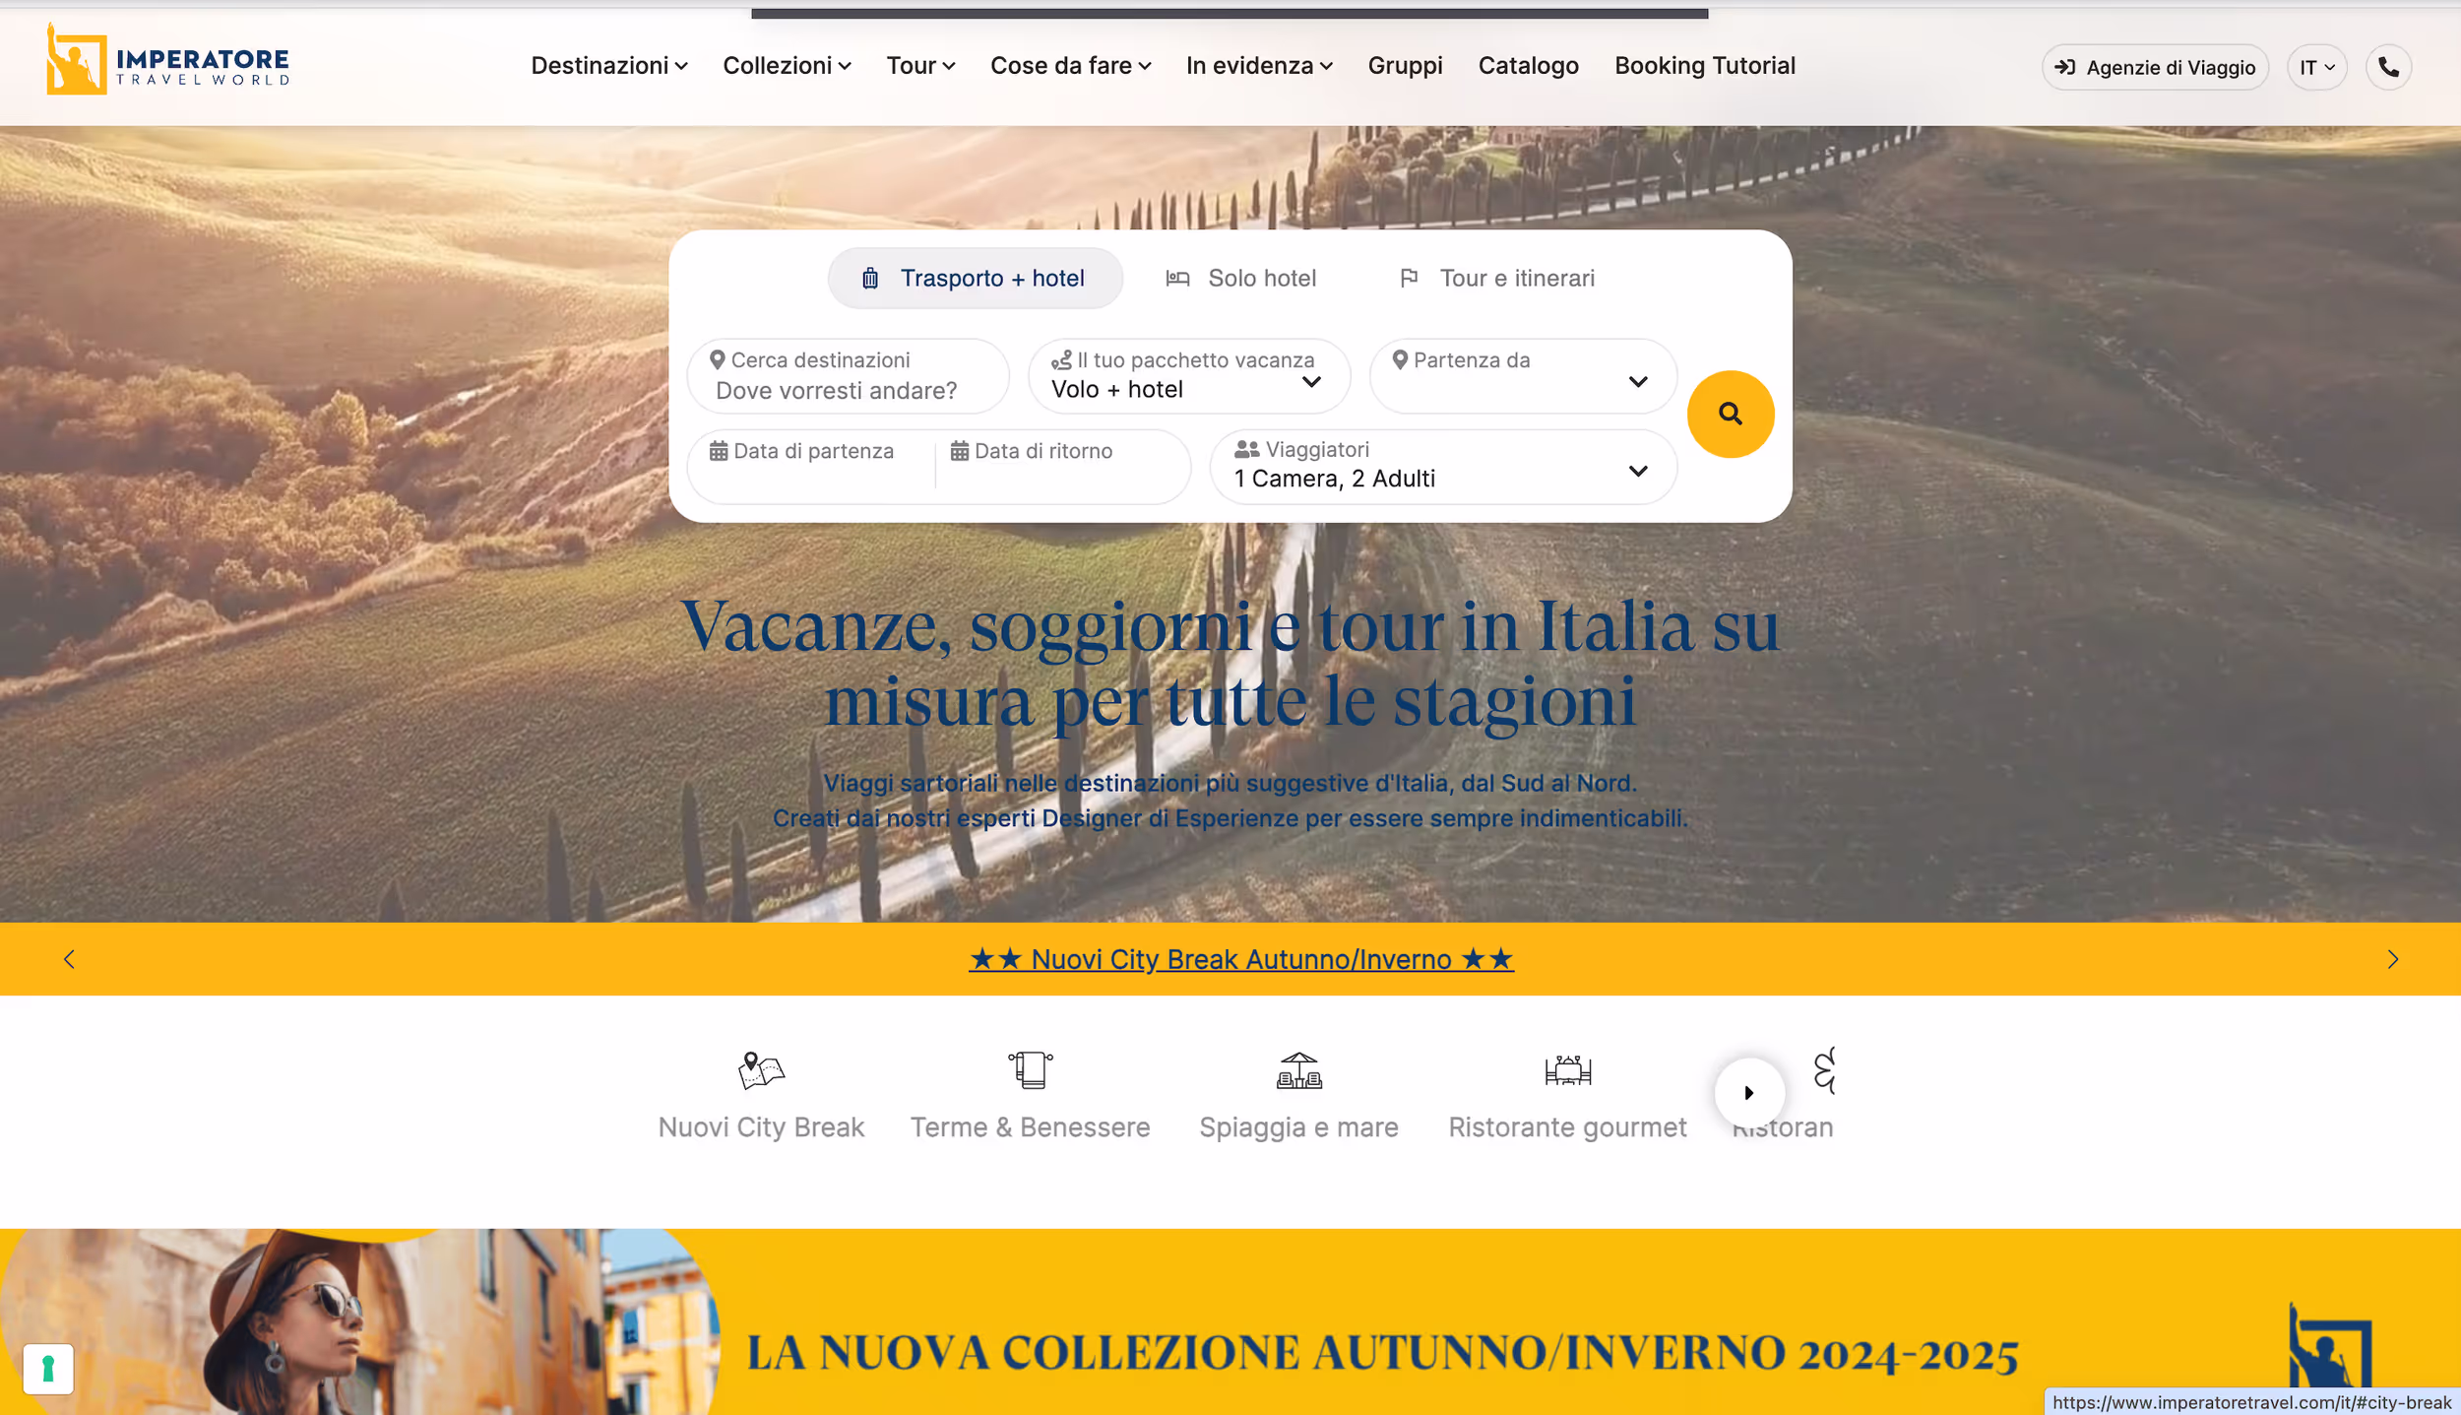This screenshot has width=2461, height=1415.
Task: Click the green keyhole privacy badge
Action: [x=47, y=1368]
